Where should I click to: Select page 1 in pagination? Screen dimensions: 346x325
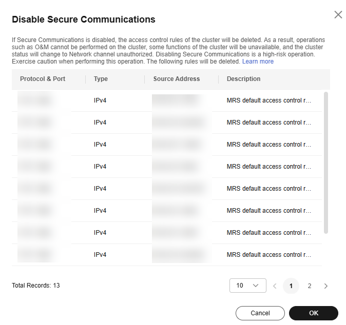[x=291, y=286]
